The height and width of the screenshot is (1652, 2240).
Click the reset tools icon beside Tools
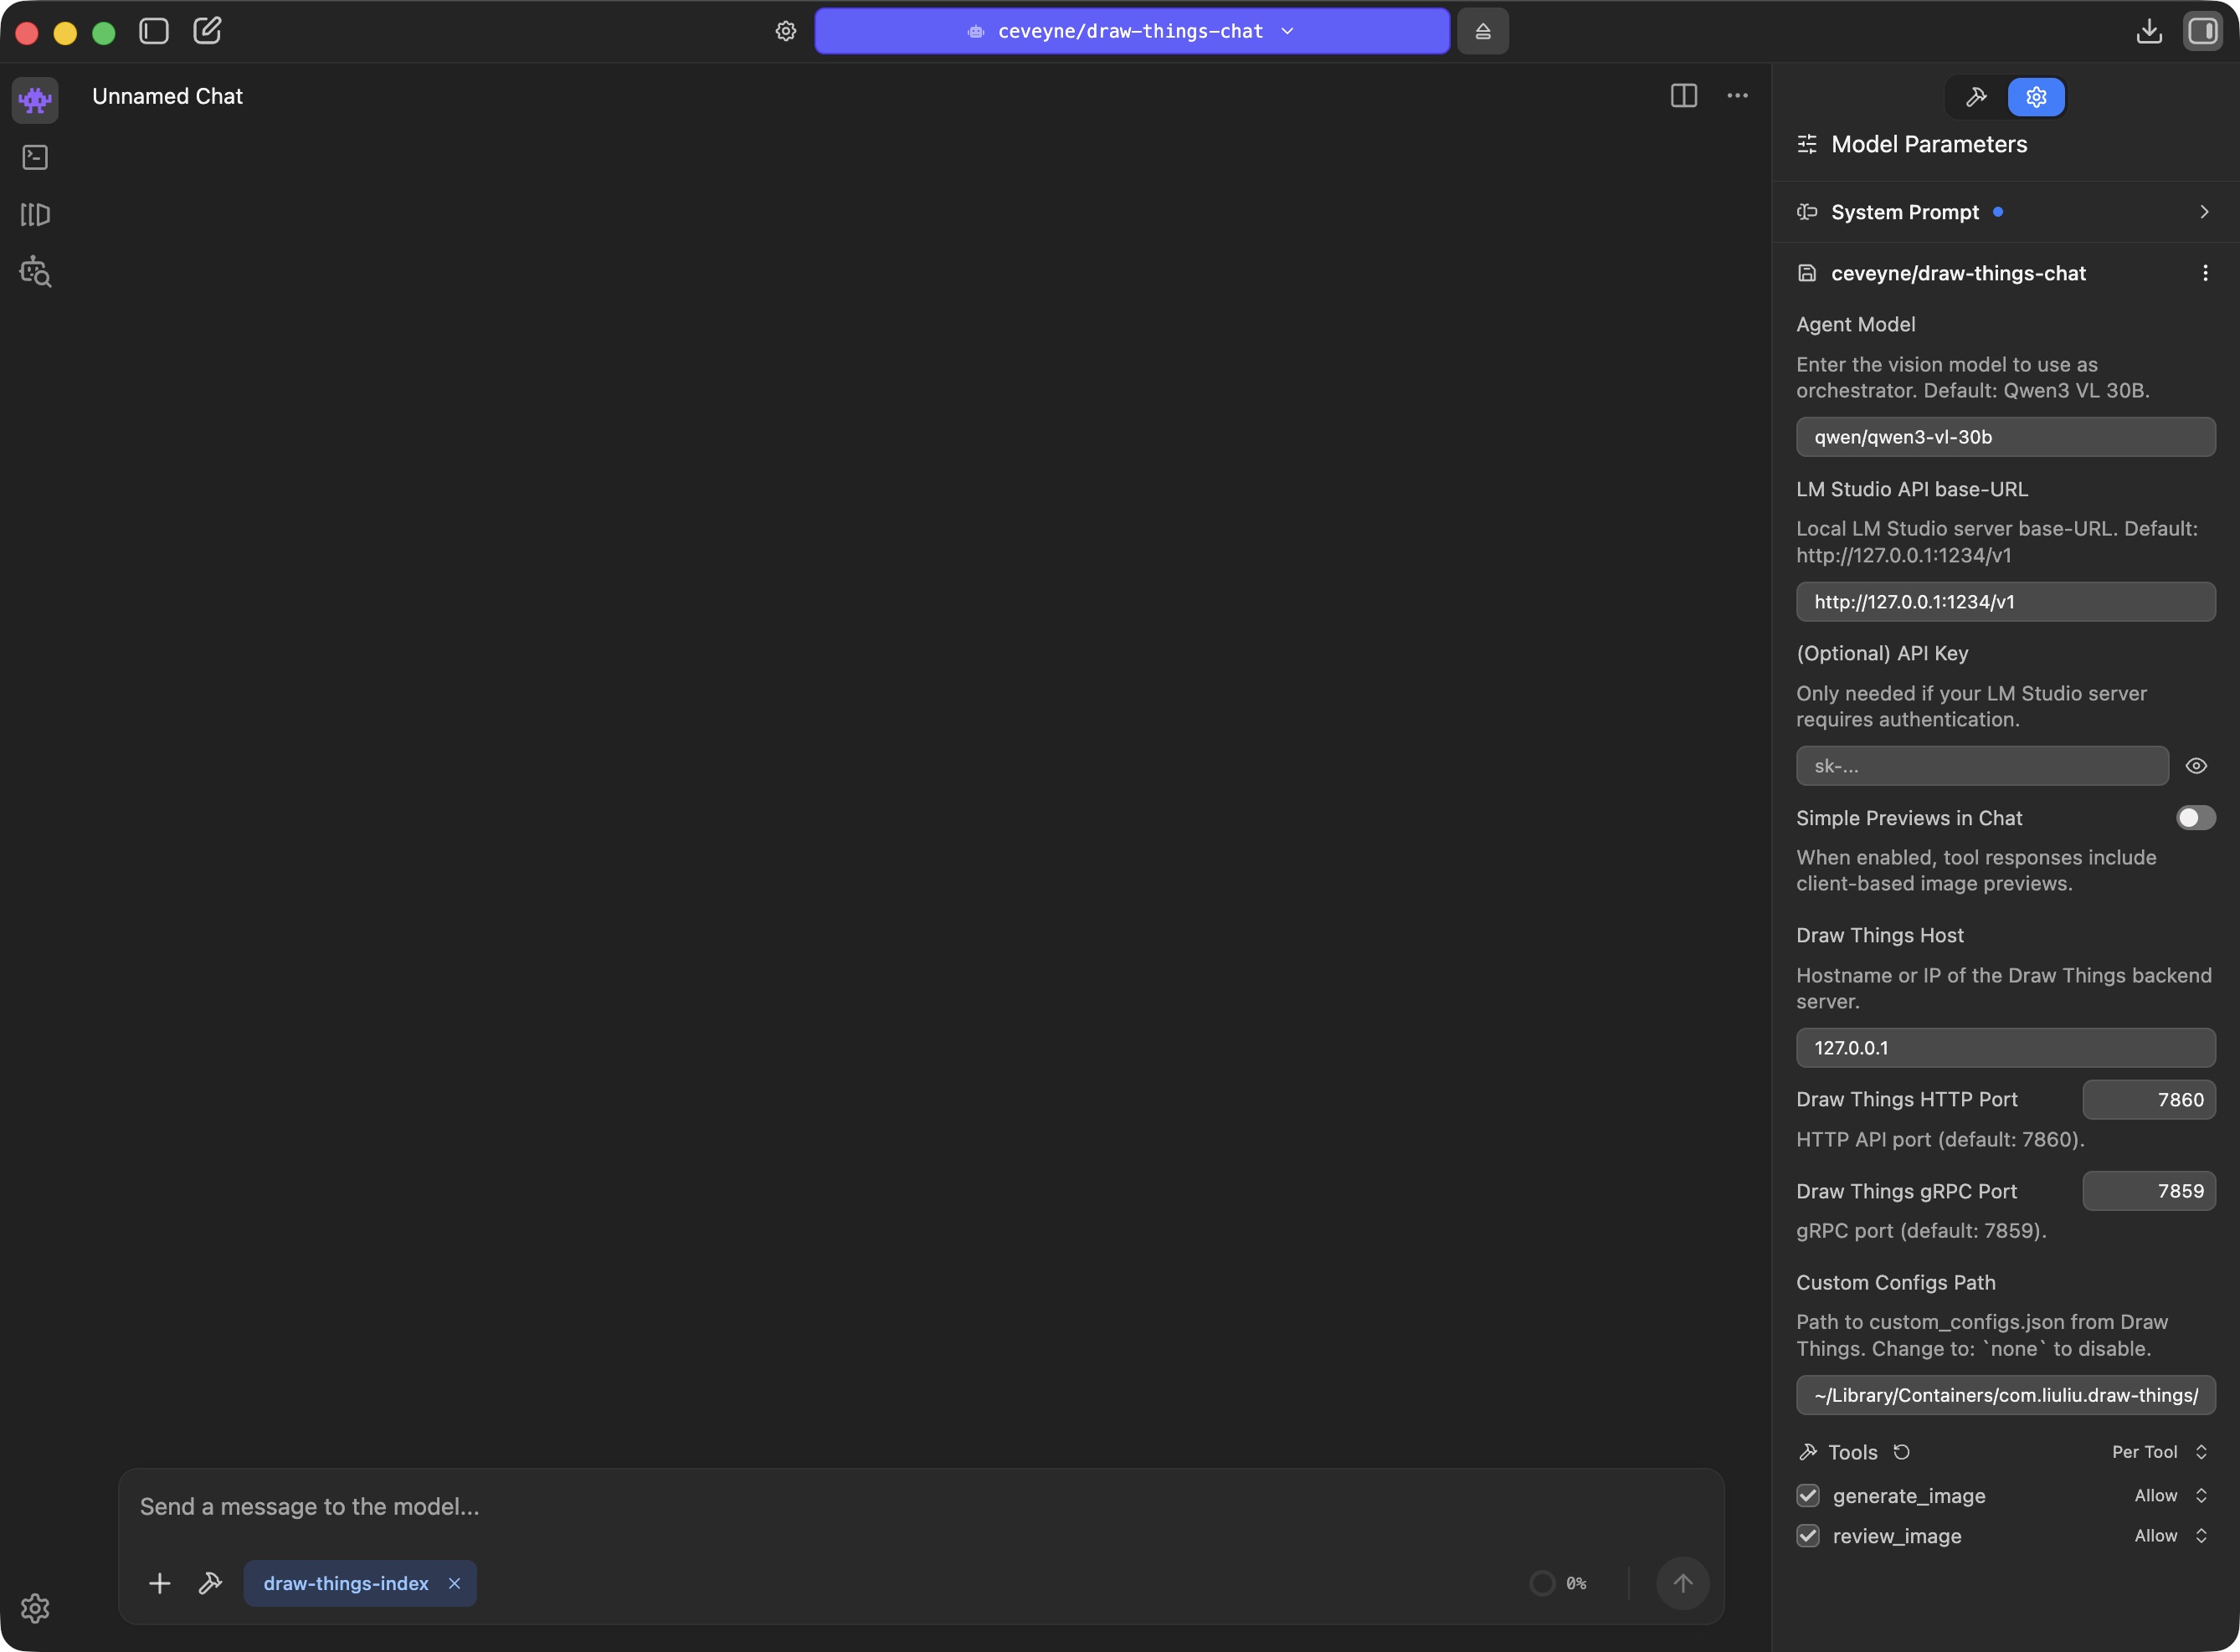(x=1902, y=1452)
